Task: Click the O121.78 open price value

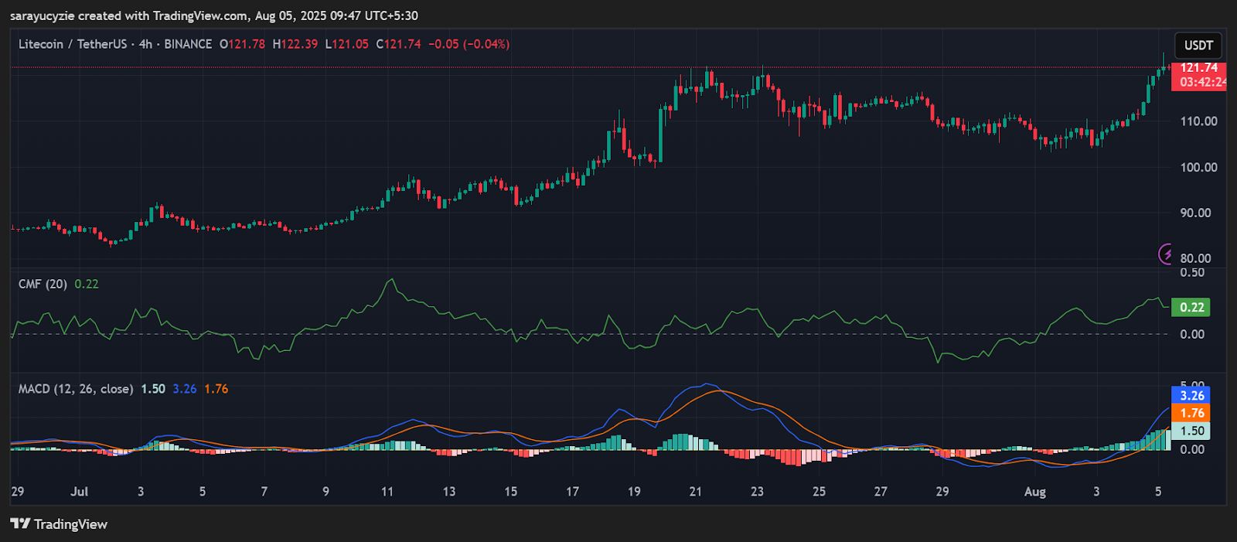Action: (x=242, y=44)
